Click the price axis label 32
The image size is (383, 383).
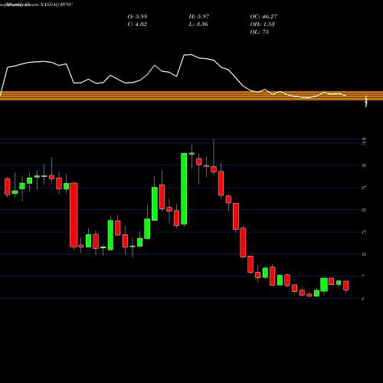364,165
